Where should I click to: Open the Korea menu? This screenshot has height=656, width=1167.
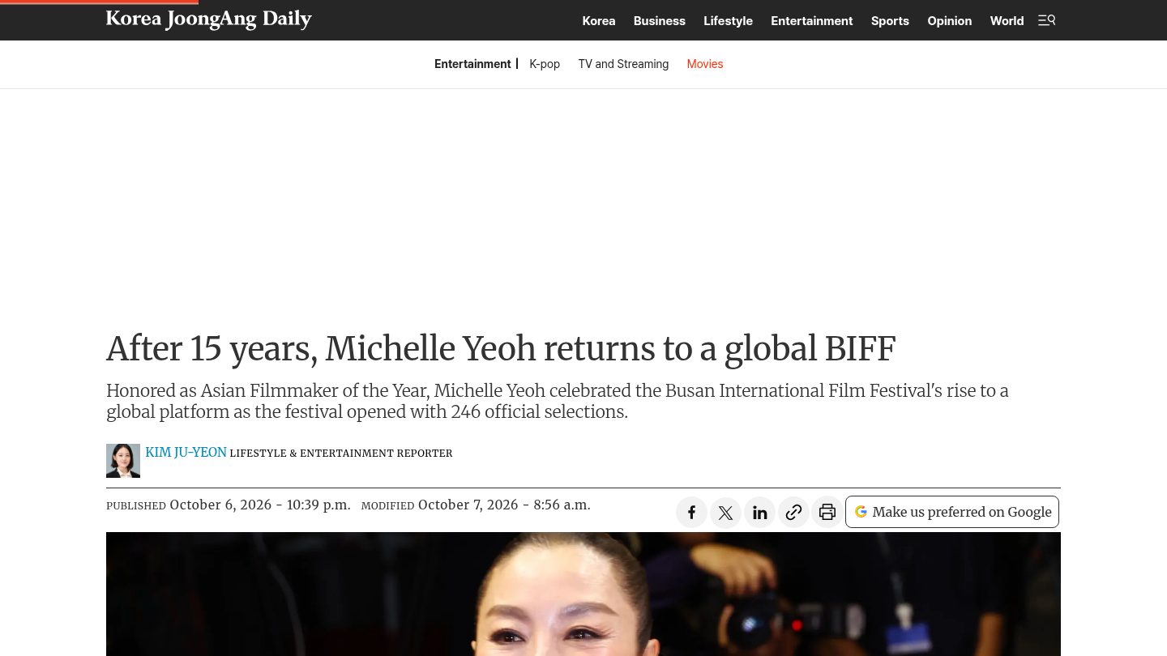599,21
